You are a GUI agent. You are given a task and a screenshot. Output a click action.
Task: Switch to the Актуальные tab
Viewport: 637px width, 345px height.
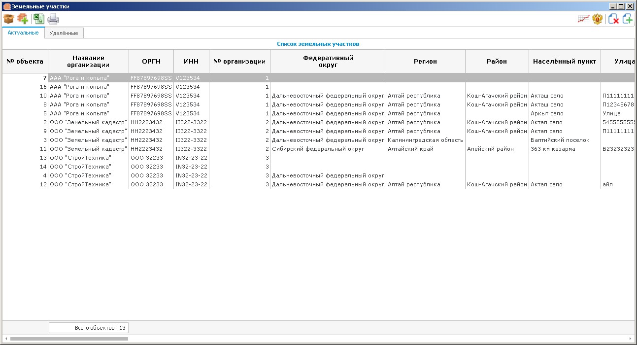pos(23,33)
